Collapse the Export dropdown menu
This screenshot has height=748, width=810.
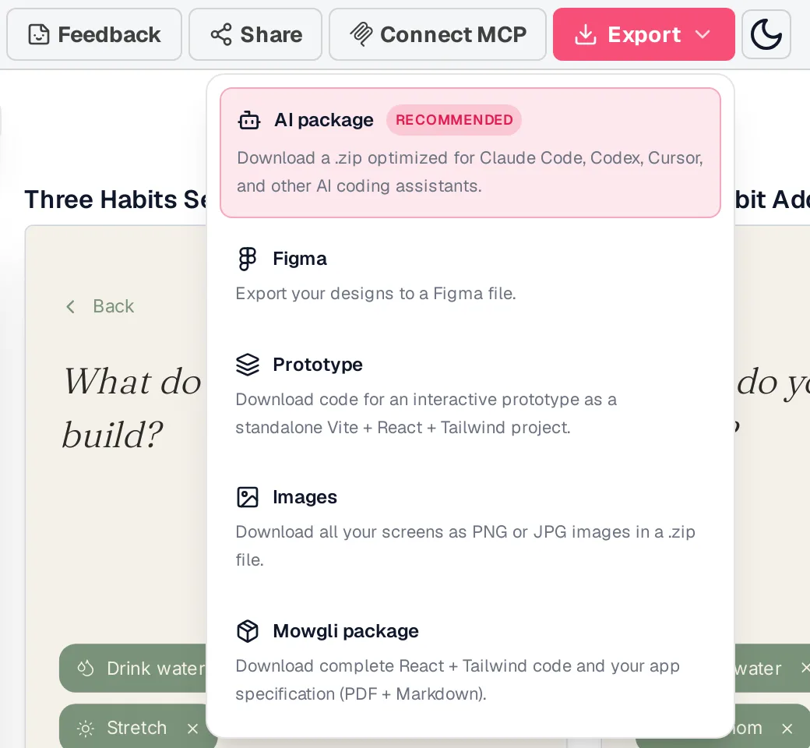[x=643, y=34]
